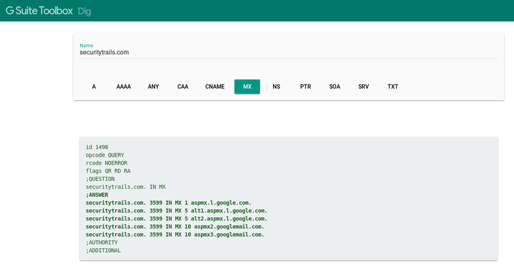Screen dimensions: 514x273
Task: Click the aspmx2.googlemail.com record line
Action: tap(175, 227)
